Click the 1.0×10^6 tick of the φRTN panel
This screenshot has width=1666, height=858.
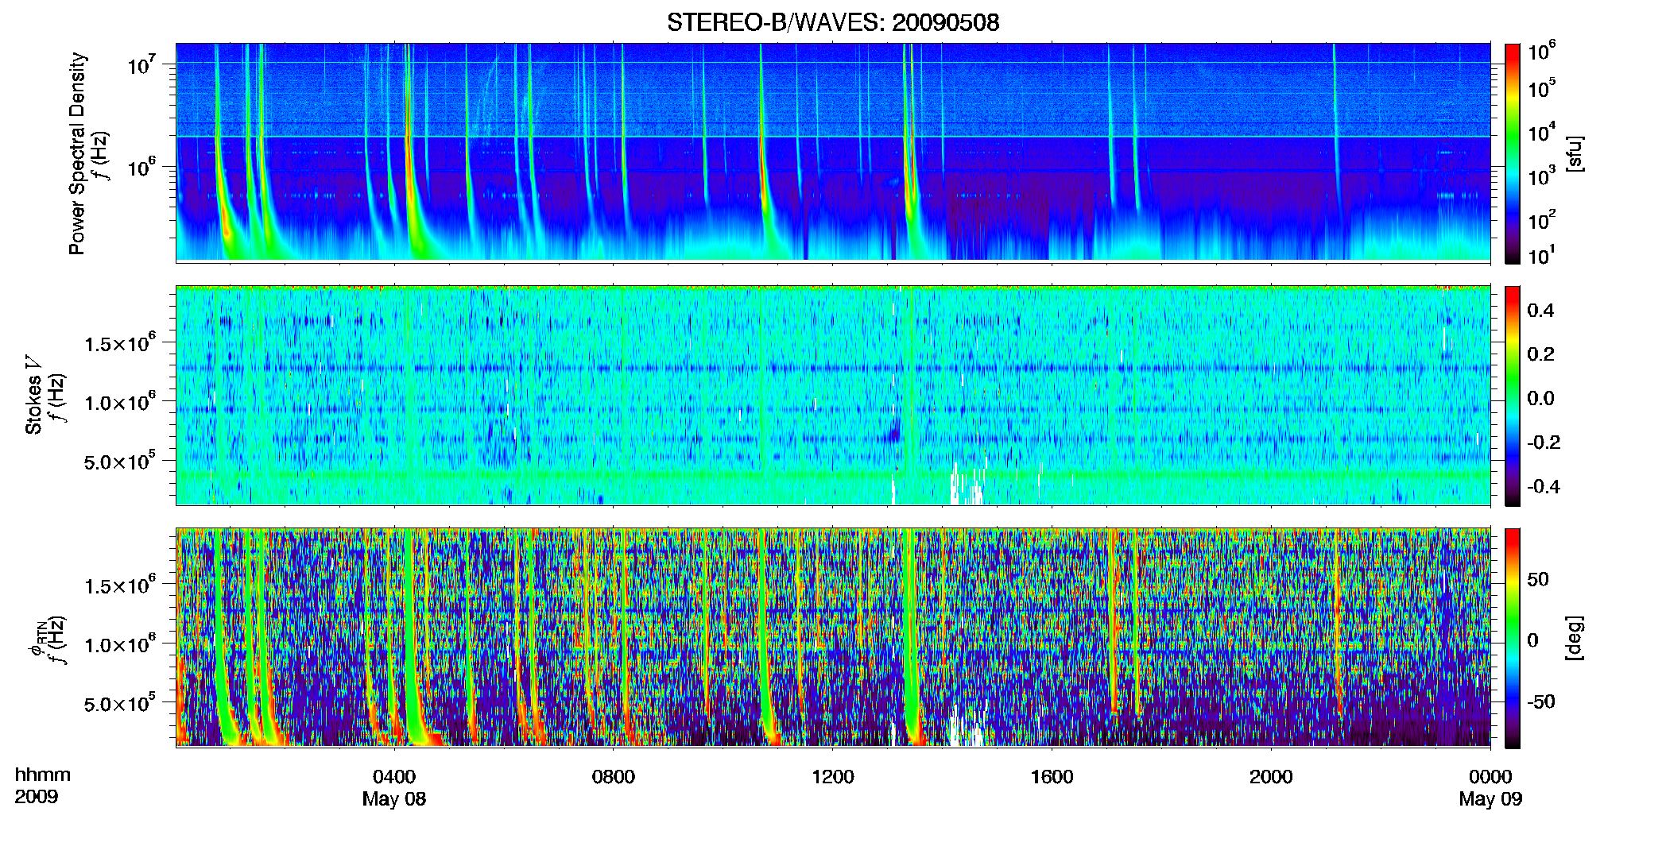(120, 643)
